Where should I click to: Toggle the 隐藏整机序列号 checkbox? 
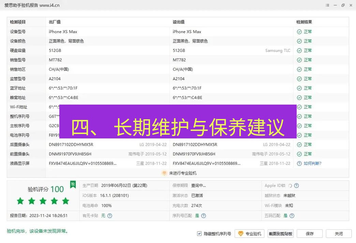point(199,233)
